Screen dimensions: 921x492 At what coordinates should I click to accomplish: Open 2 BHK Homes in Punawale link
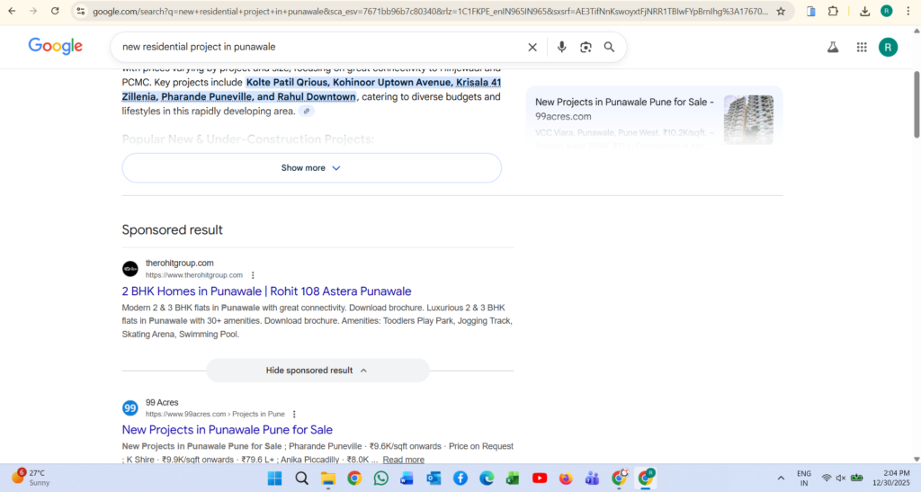click(x=266, y=291)
